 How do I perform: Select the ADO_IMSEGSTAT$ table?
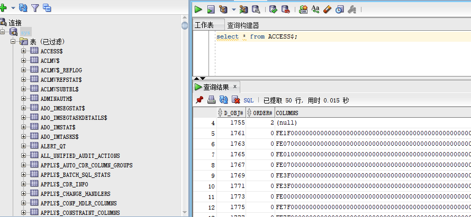point(63,108)
